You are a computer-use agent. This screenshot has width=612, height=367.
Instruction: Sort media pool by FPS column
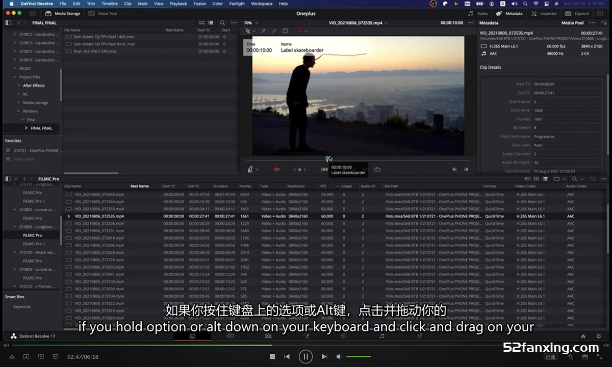(x=323, y=186)
